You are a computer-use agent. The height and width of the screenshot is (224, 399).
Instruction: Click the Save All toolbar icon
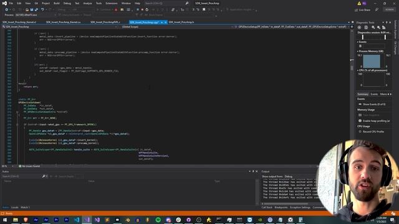(x=36, y=10)
